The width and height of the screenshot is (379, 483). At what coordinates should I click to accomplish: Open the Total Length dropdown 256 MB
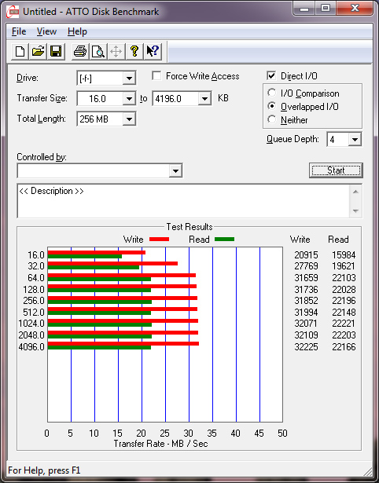(129, 119)
